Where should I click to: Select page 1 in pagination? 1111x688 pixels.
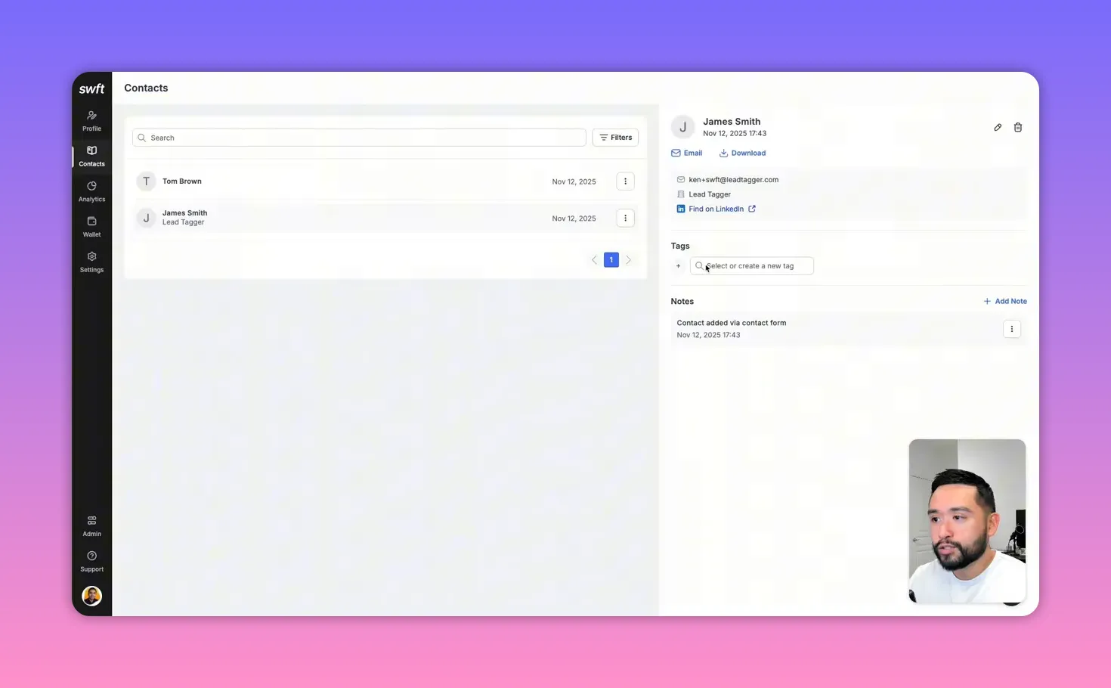pos(611,259)
